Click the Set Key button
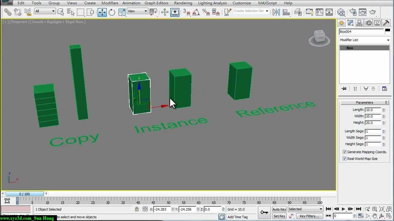 [x=279, y=216]
